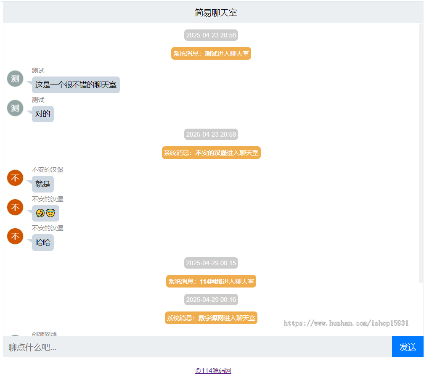Click the 不安的汉堡 username above 就是
Image resolution: width=424 pixels, height=380 pixels.
47,170
